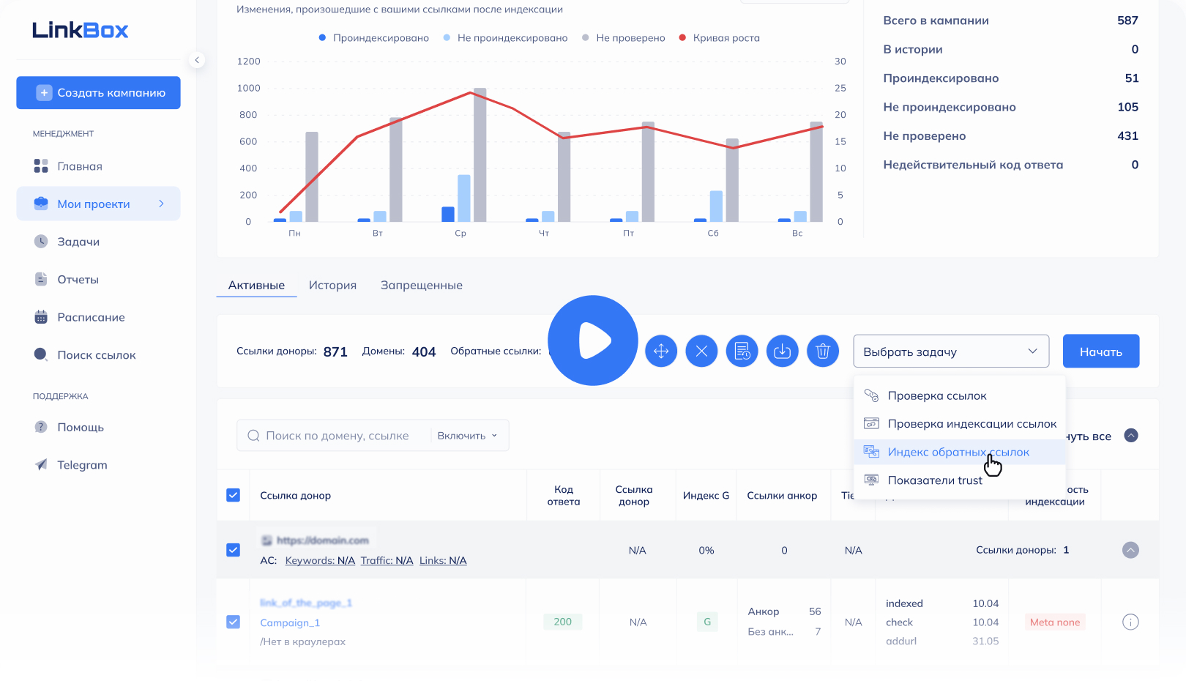The image size is (1186, 681).
Task: Collapse the sidebar with arrow icon
Action: point(197,60)
